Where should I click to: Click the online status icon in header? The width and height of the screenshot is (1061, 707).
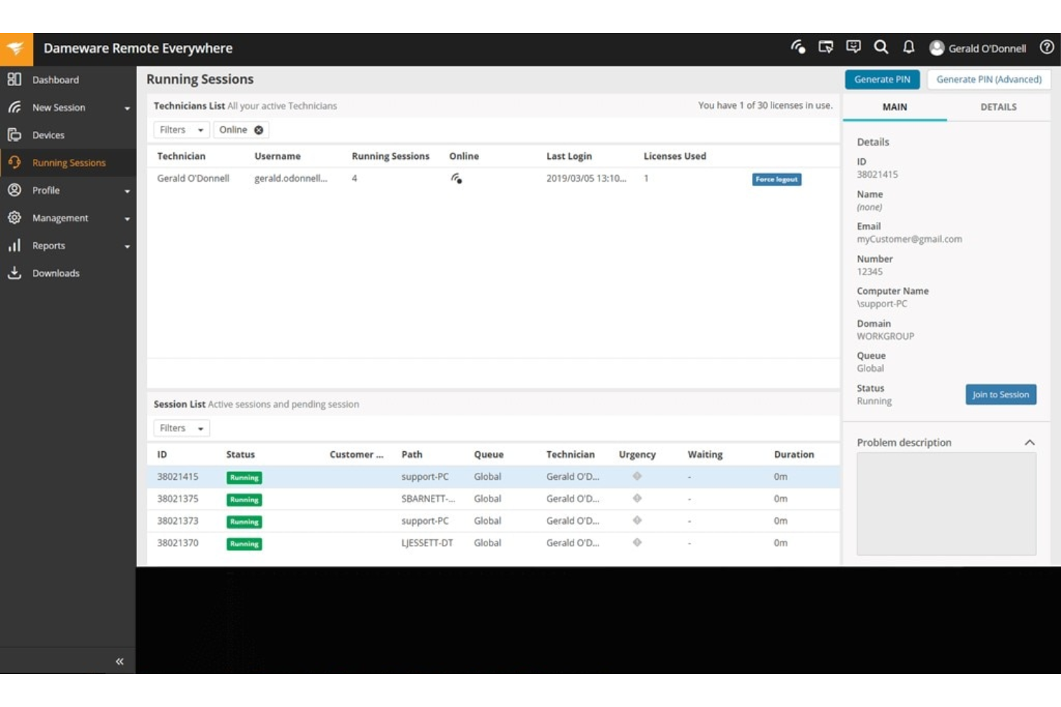pos(798,47)
